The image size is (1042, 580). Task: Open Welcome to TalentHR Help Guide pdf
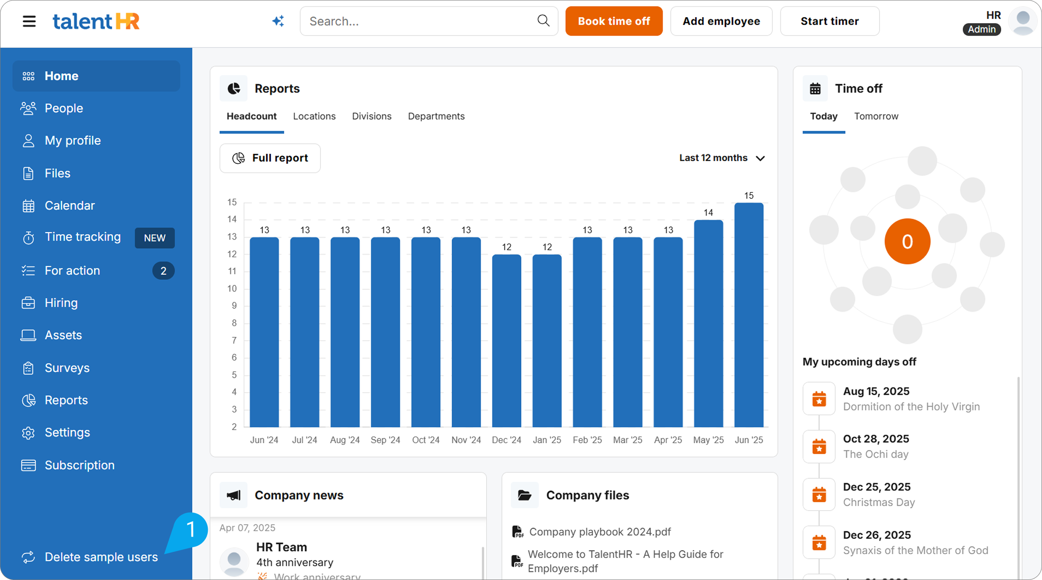626,561
